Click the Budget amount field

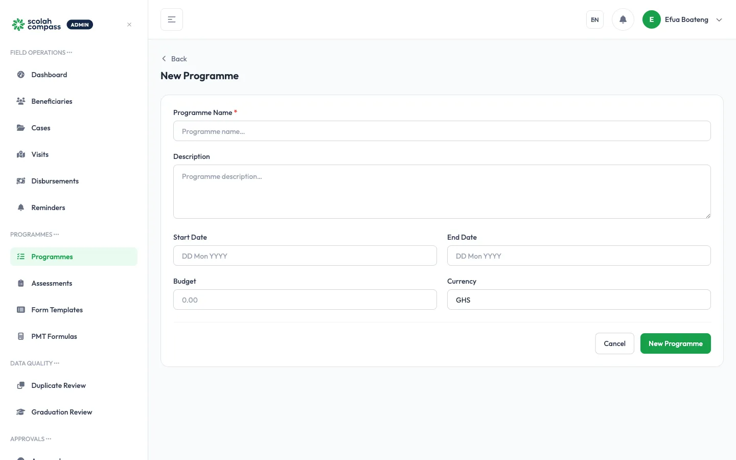click(x=305, y=300)
